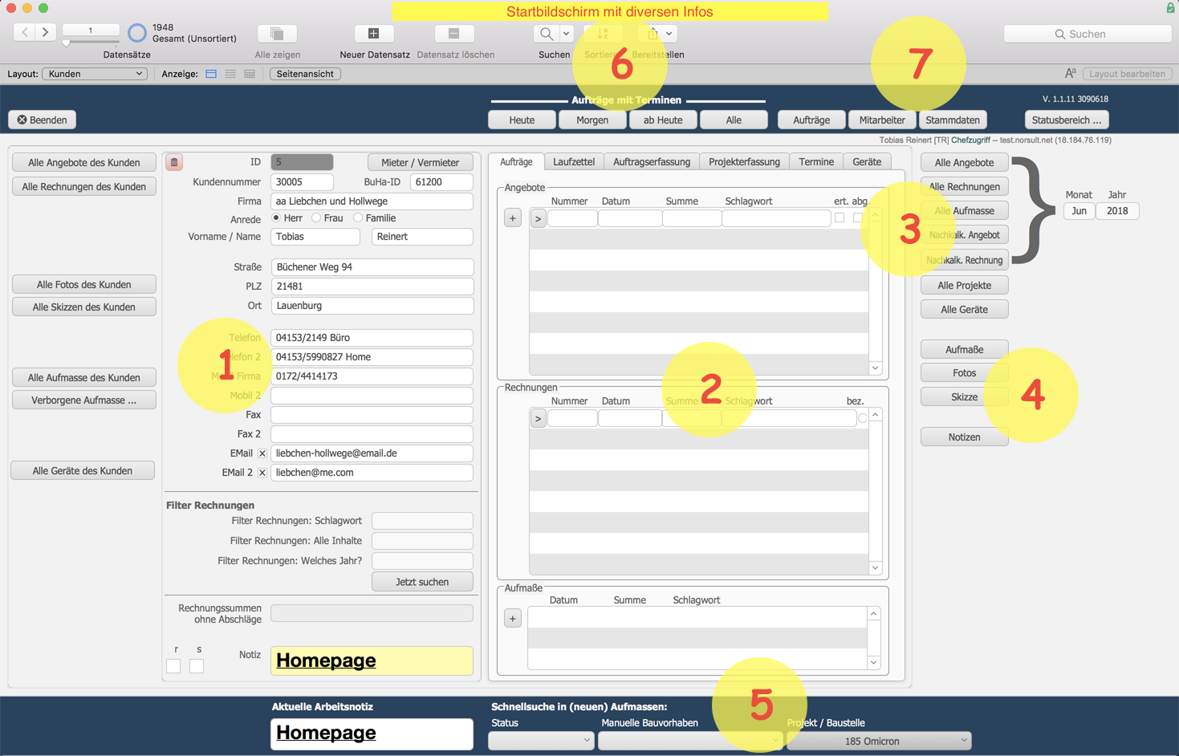Switch to the Projekterfassung tab
Image resolution: width=1179 pixels, height=756 pixels.
pyautogui.click(x=744, y=162)
